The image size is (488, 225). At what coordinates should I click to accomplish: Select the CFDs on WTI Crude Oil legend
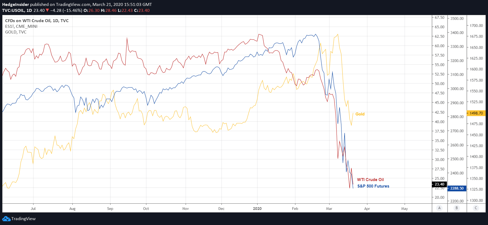pyautogui.click(x=37, y=21)
